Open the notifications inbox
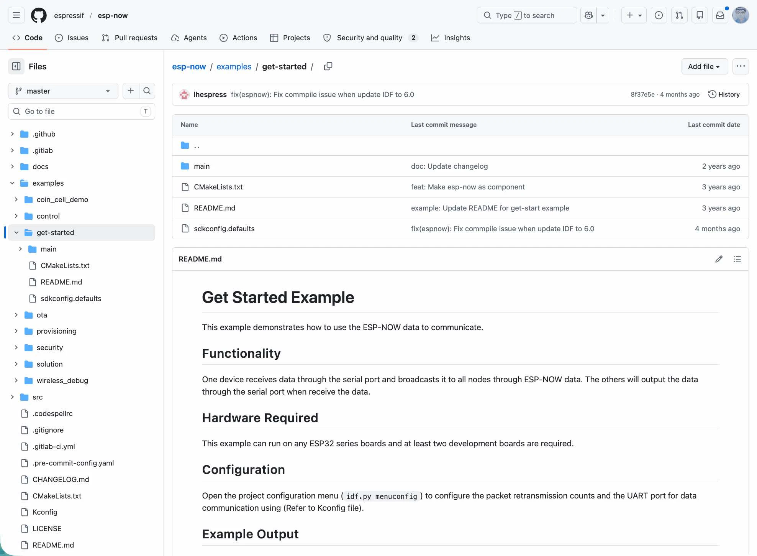 tap(720, 15)
